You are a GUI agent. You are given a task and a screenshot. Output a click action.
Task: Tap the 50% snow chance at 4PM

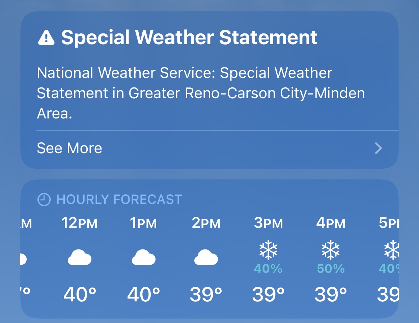point(331,269)
